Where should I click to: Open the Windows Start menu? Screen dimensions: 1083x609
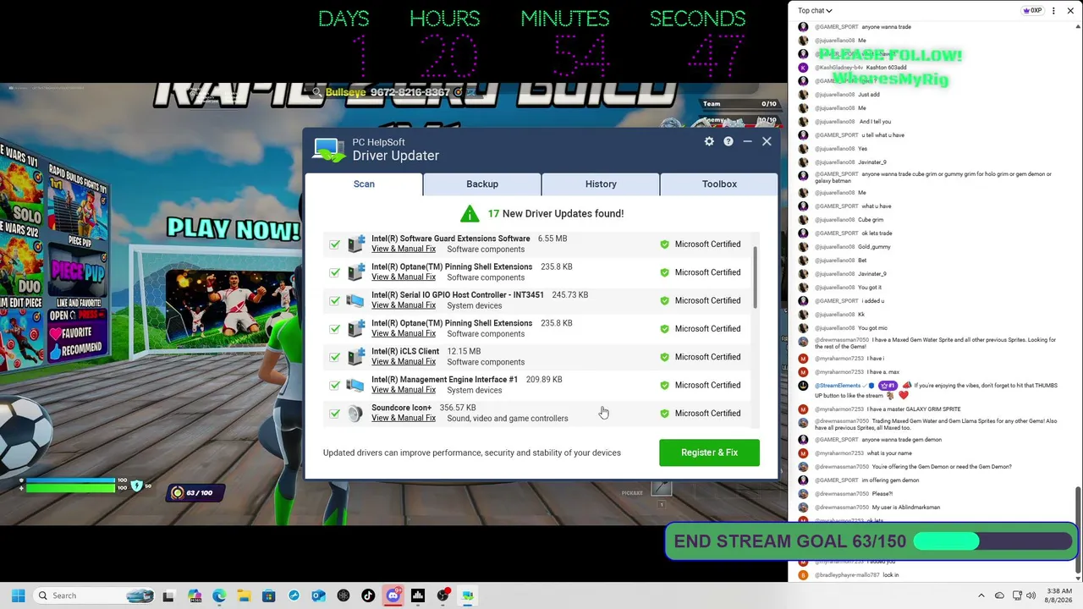(18, 595)
